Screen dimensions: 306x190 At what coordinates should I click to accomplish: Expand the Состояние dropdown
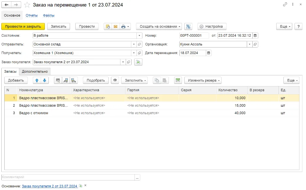click(x=139, y=35)
